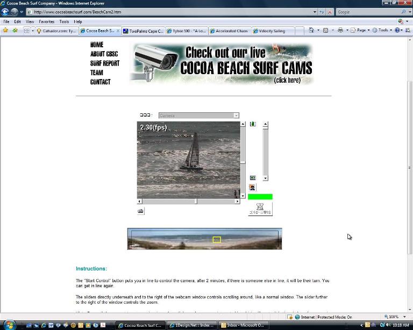Stop loading with the red X icon
Screen dimensions: 413x330
coord(330,12)
